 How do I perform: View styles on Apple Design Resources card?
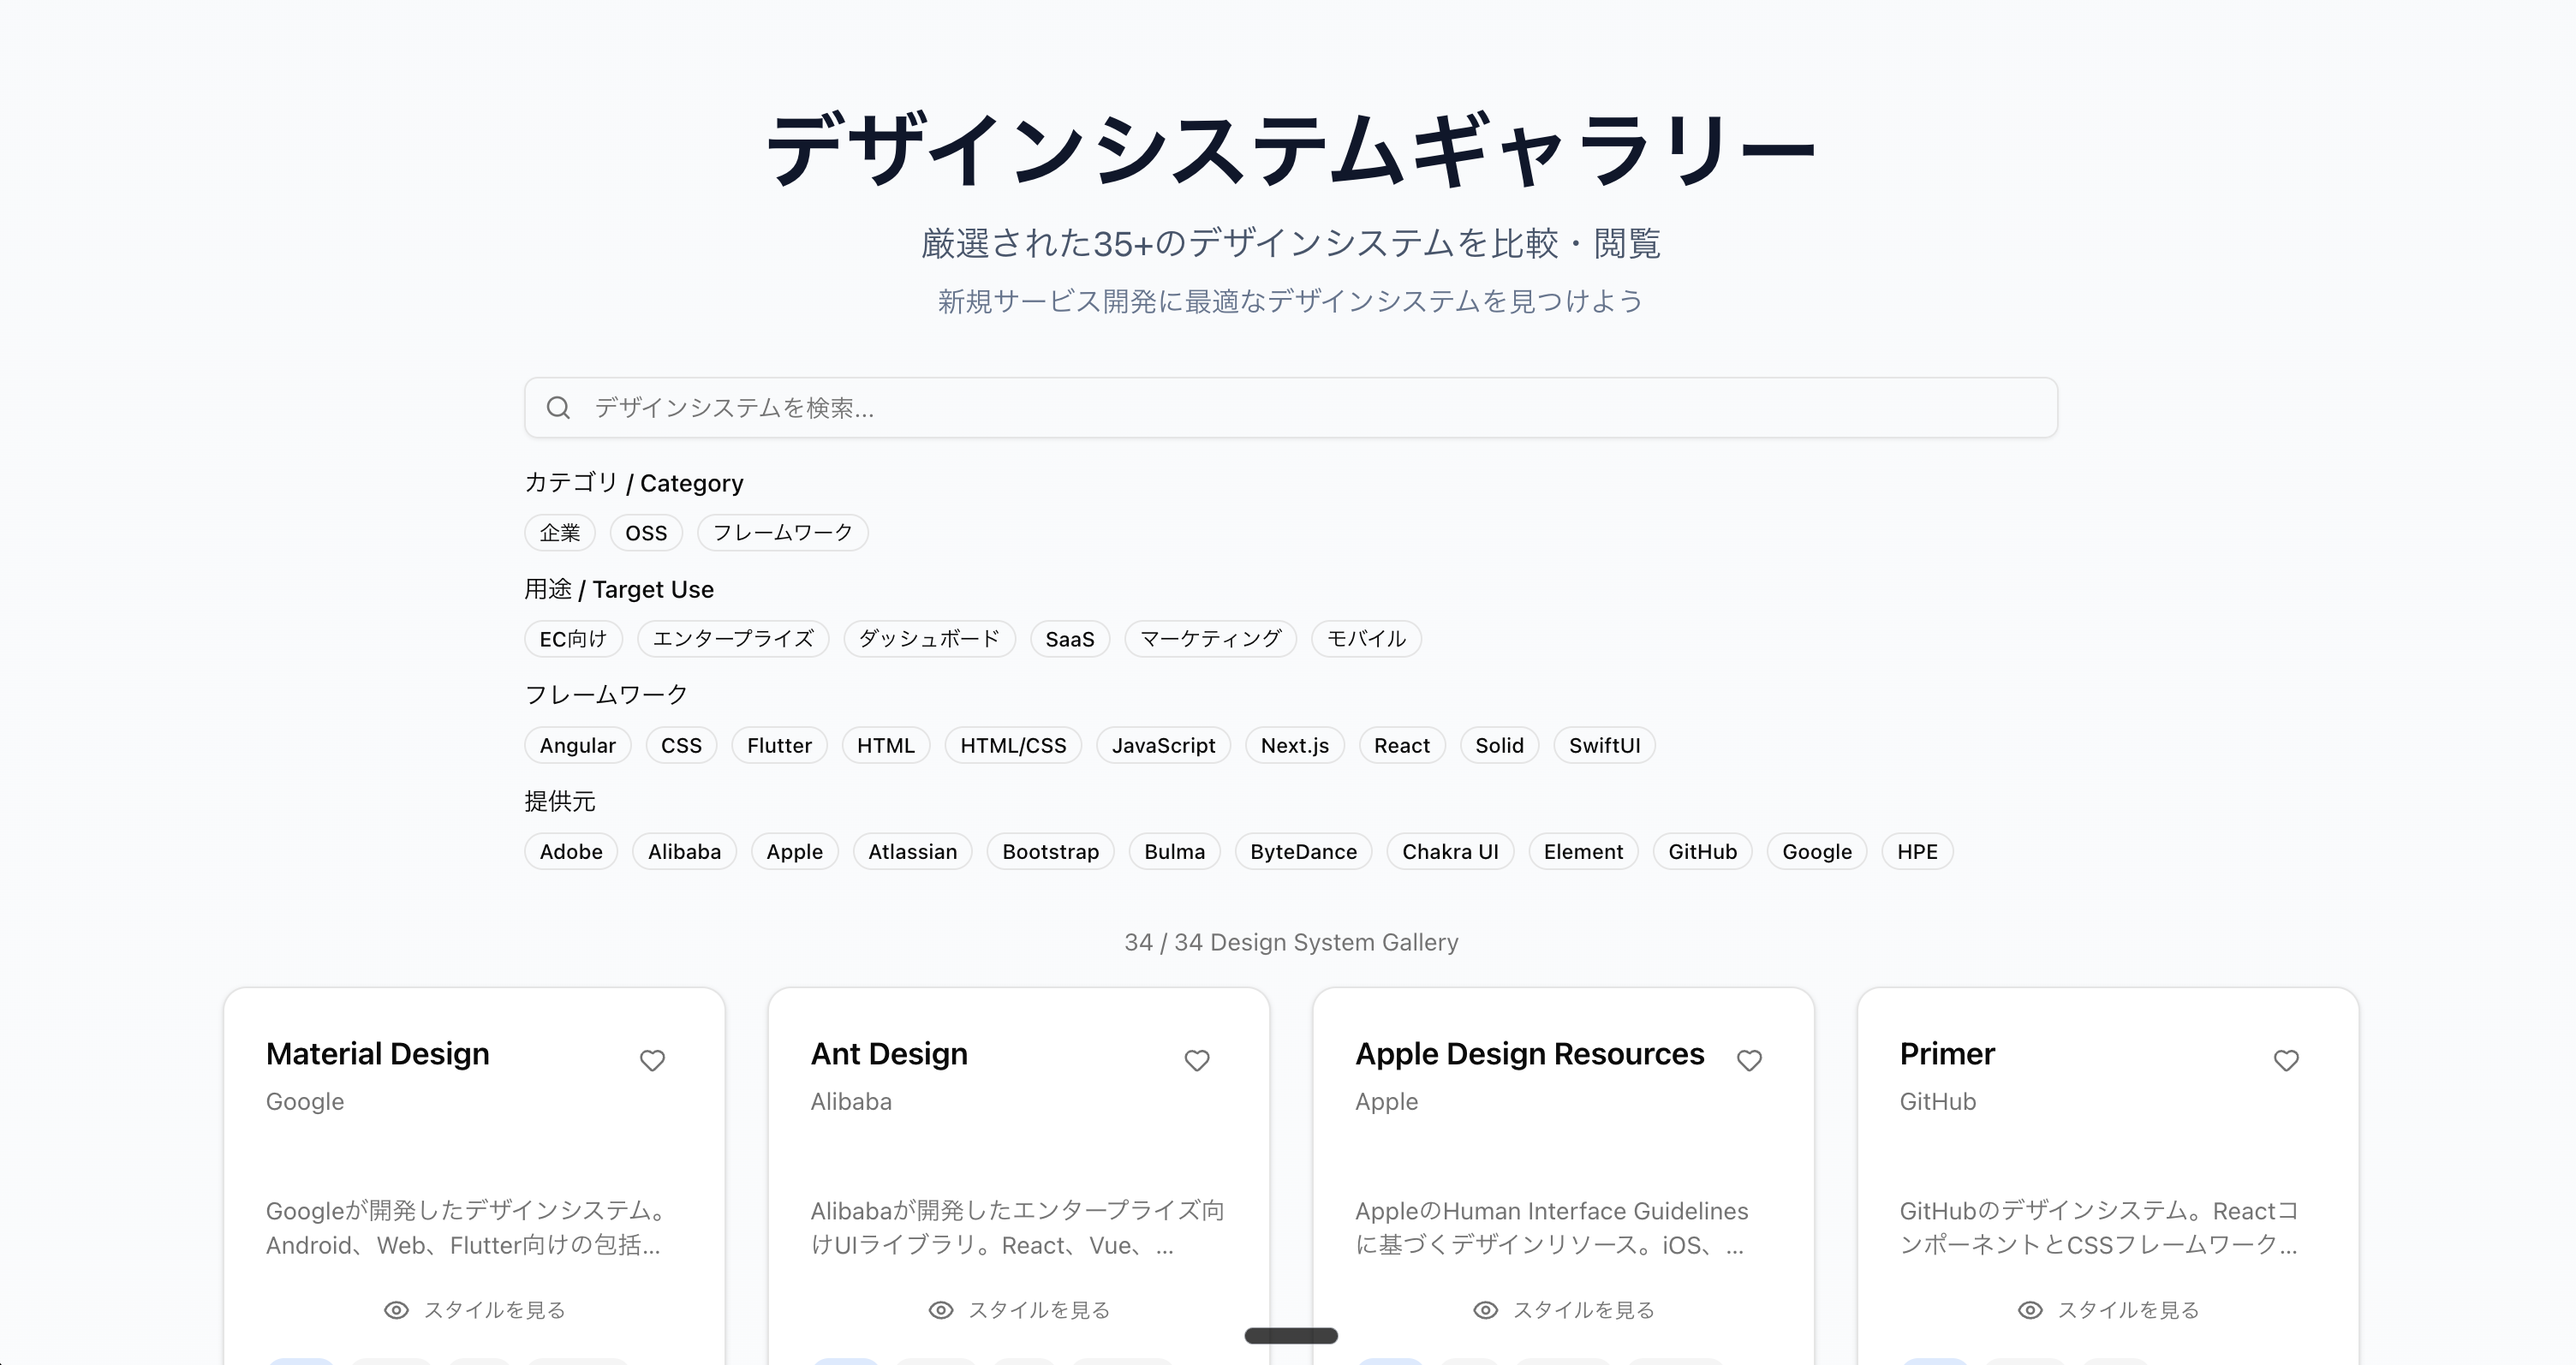coord(1564,1310)
